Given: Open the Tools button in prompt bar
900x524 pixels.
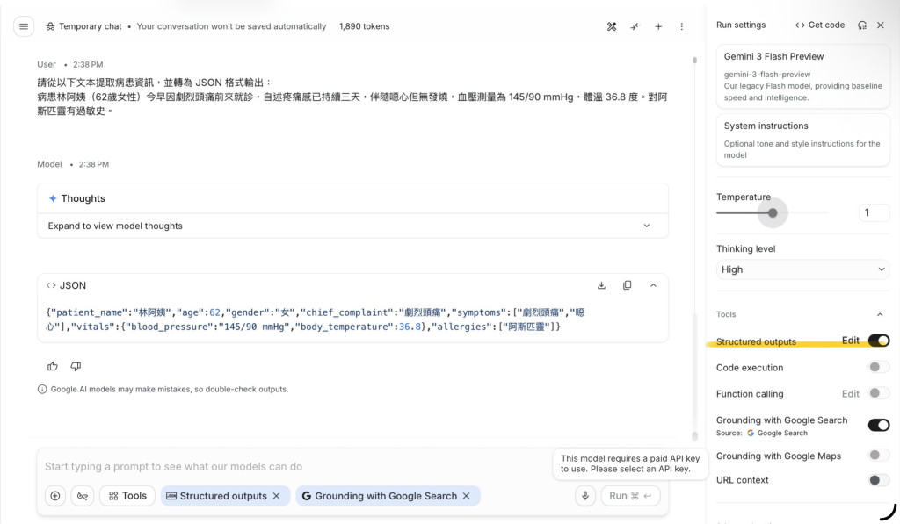Looking at the screenshot, I should [x=127, y=496].
